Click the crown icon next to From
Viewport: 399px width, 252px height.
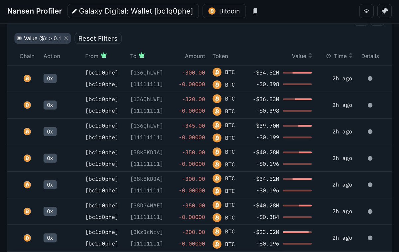click(104, 55)
